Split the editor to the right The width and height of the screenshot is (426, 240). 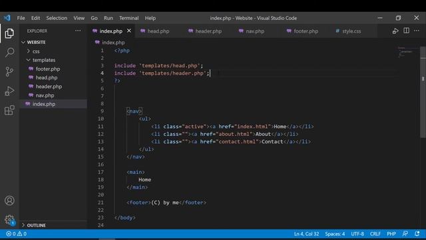pyautogui.click(x=407, y=31)
